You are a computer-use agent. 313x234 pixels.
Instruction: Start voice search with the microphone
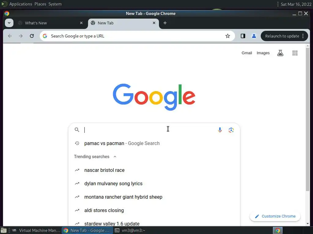[220, 130]
